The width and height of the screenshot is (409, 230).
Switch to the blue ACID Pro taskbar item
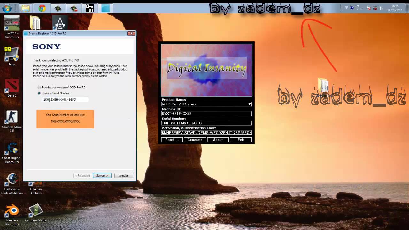point(106,8)
